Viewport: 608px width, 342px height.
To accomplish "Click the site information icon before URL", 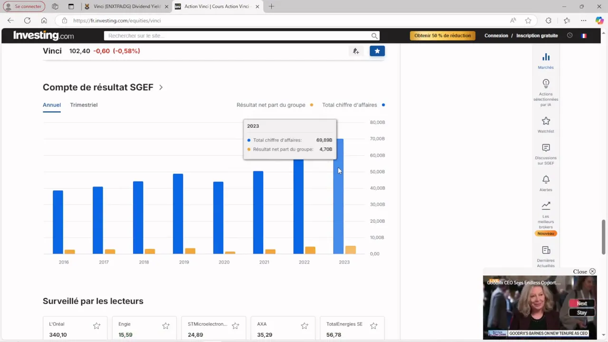I will click(65, 20).
